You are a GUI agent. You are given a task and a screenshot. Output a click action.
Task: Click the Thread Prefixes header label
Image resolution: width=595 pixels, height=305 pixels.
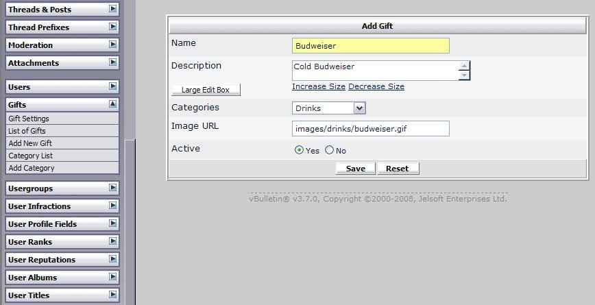point(38,27)
